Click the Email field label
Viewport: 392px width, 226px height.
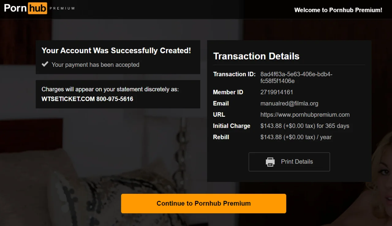click(x=221, y=104)
